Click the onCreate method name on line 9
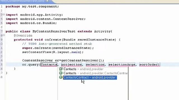179x100 pixels. [x=53, y=40]
